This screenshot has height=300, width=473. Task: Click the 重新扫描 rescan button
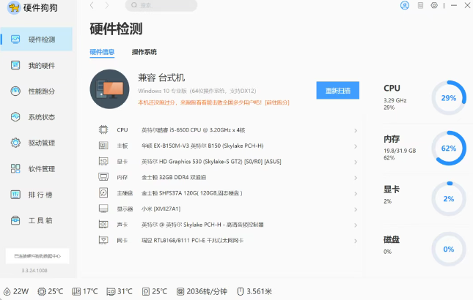pyautogui.click(x=337, y=90)
